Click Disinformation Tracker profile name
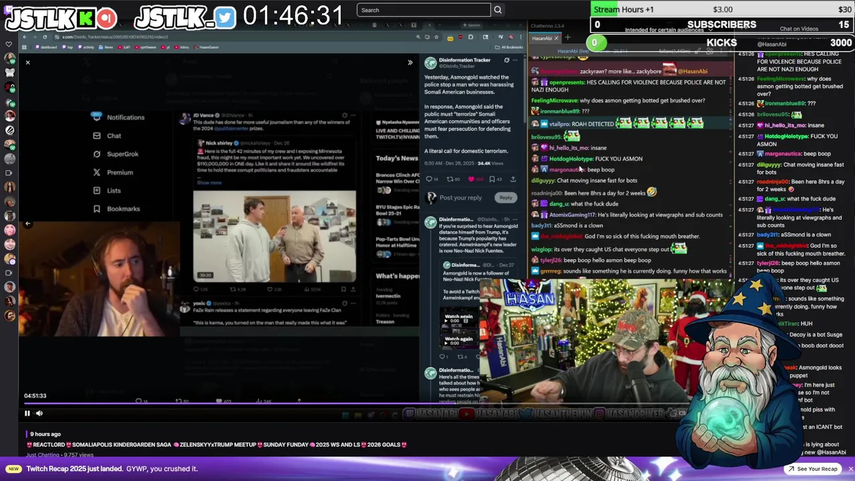Screen dimensions: 855x481 coord(465,60)
